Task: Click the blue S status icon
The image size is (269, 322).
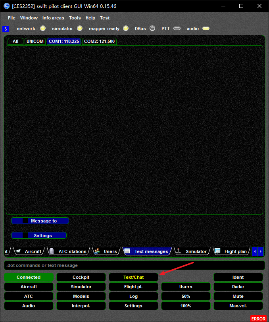Action: pos(5,29)
